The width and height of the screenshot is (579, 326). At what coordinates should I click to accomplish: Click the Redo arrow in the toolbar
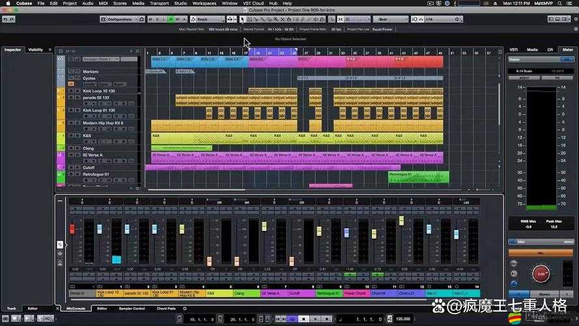point(12,19)
